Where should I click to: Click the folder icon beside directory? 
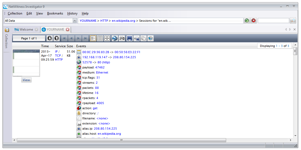pos(79,113)
